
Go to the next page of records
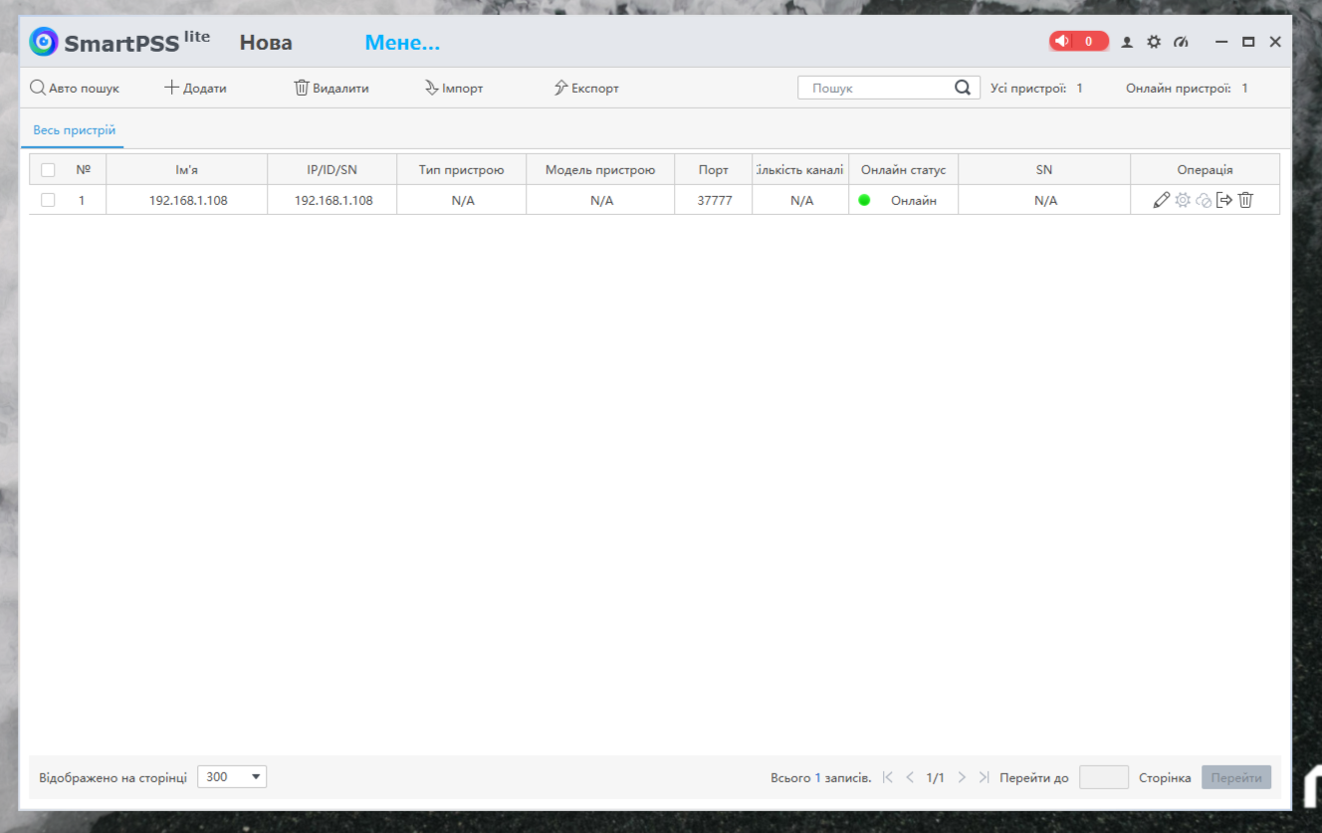962,777
